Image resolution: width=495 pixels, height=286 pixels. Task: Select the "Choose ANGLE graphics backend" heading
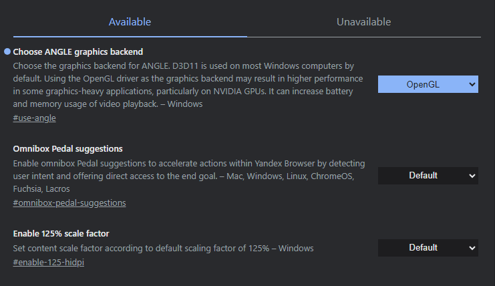pyautogui.click(x=78, y=51)
